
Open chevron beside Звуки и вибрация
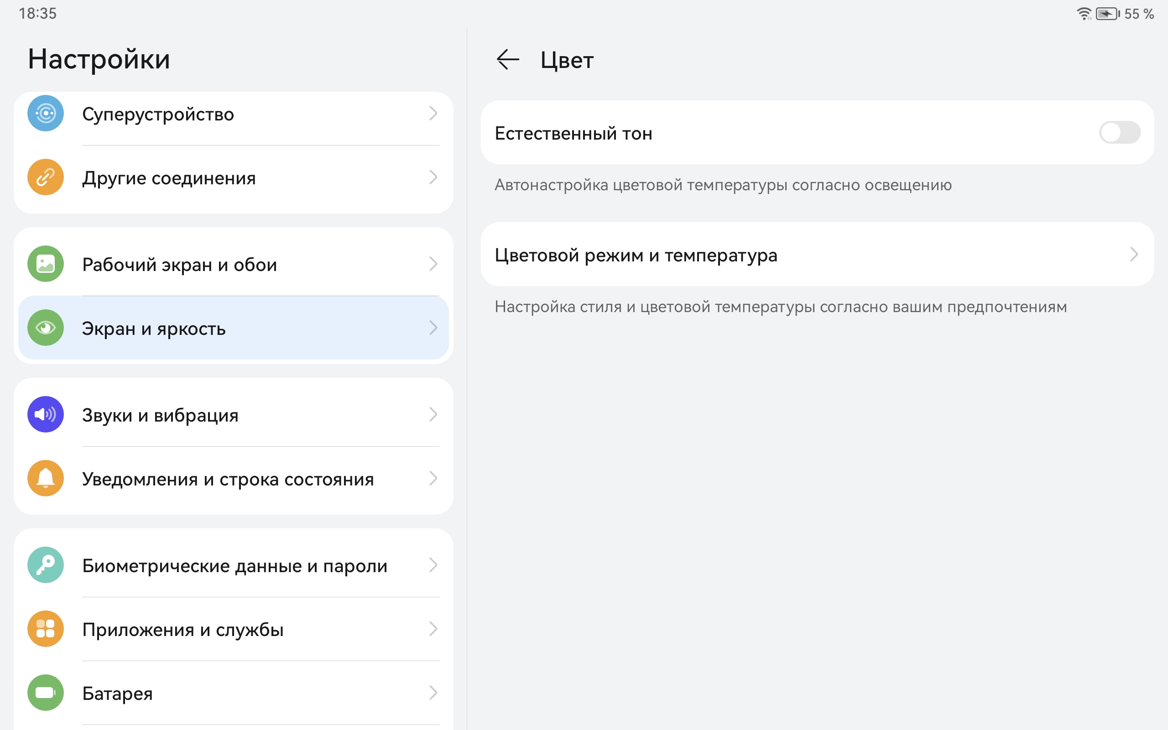pyautogui.click(x=433, y=414)
